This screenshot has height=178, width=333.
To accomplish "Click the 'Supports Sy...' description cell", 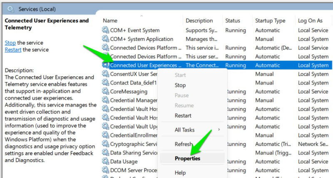I will coord(201,30).
